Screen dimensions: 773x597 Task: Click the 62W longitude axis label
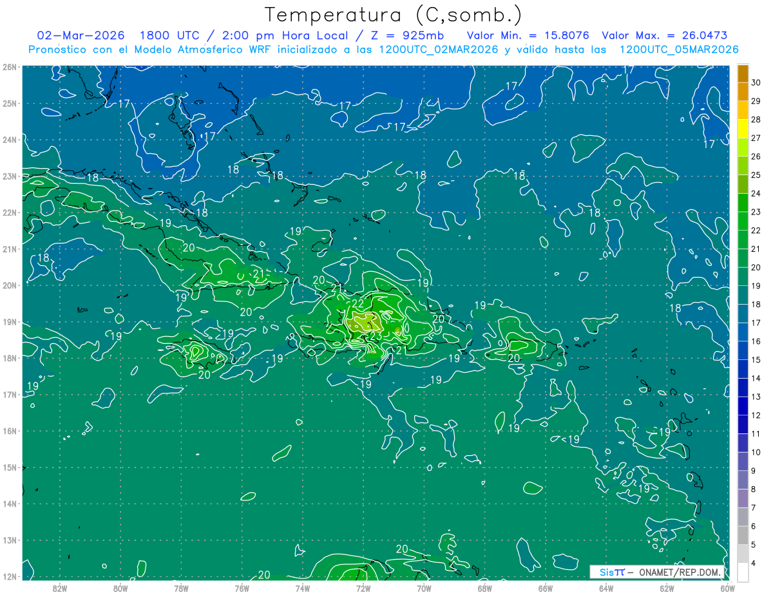(667, 587)
